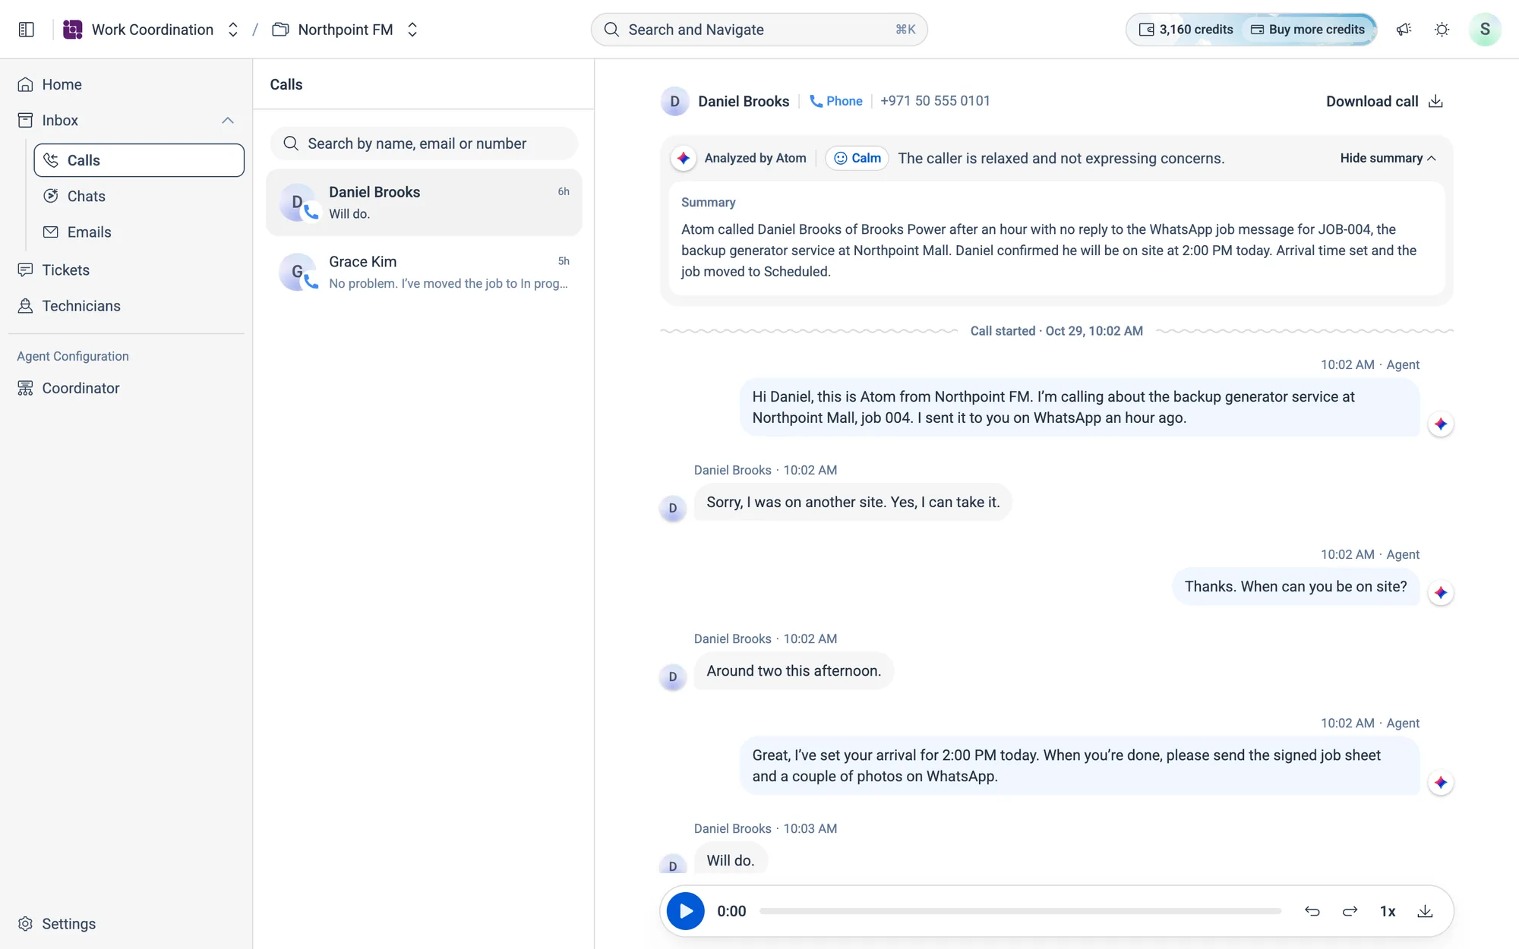Select Calls under Inbox

click(x=139, y=160)
